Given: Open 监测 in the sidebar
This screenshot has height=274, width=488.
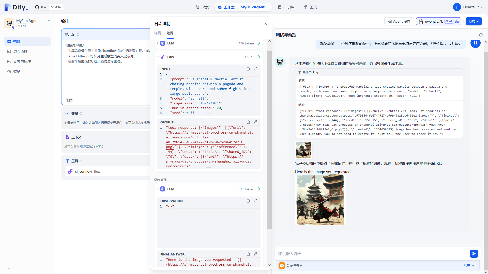Looking at the screenshot, I should [27, 72].
